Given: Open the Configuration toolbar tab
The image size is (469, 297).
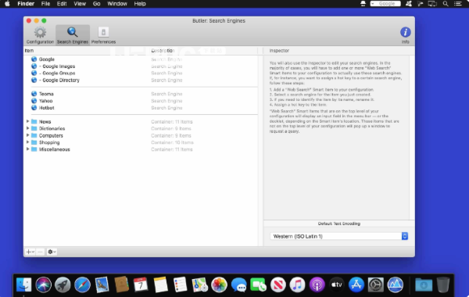Looking at the screenshot, I should coord(40,35).
